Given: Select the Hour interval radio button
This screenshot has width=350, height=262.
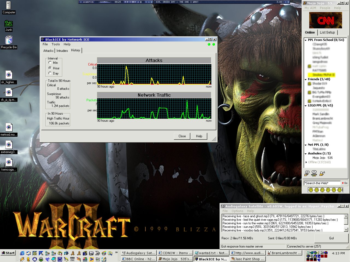Looking at the screenshot, I should 50,68.
